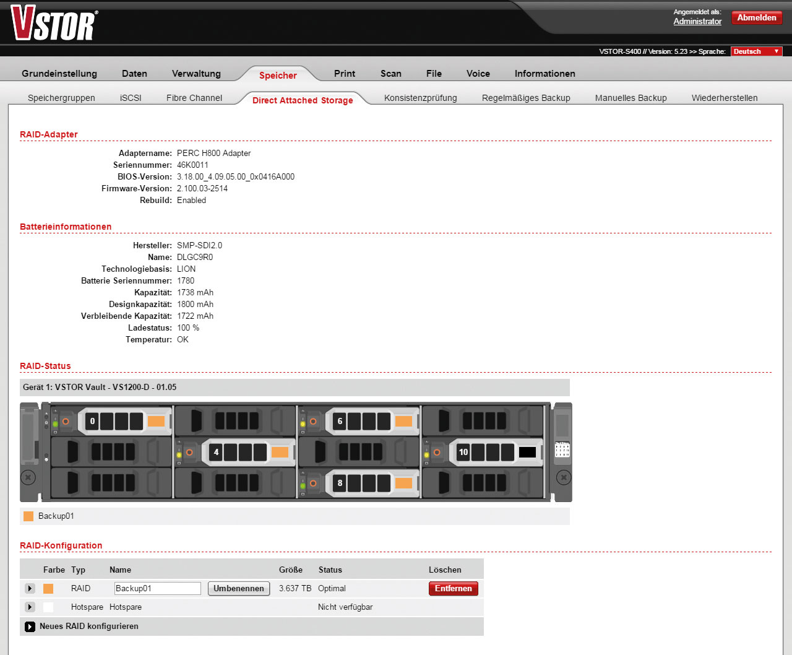The image size is (792, 655).
Task: Select drive bay 10 hotspare disk
Action: [x=483, y=452]
